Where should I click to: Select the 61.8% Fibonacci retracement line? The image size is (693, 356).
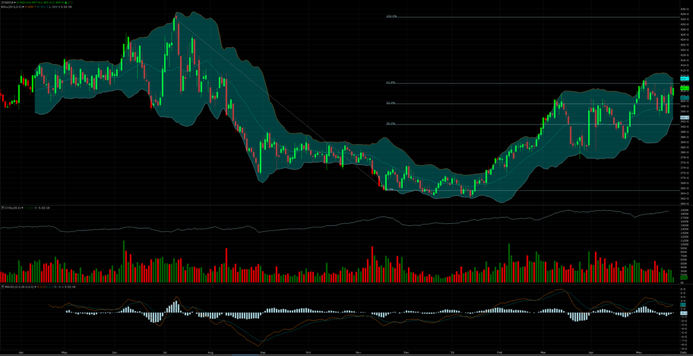tap(390, 82)
